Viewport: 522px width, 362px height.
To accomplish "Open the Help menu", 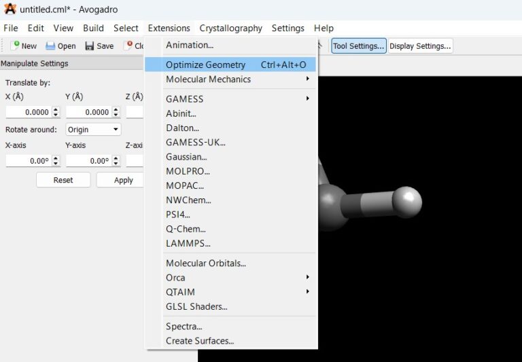I will [324, 29].
